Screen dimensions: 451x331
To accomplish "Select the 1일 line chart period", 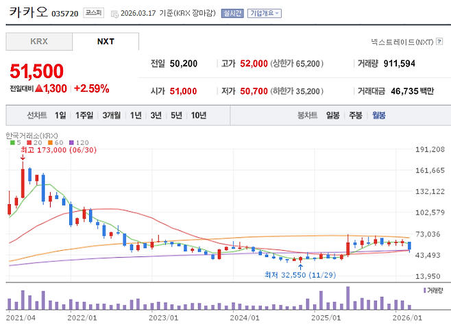I will pyautogui.click(x=61, y=115).
